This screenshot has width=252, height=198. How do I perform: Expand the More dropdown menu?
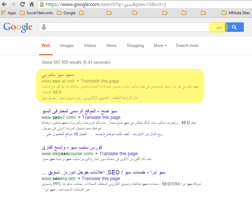pos(160,46)
